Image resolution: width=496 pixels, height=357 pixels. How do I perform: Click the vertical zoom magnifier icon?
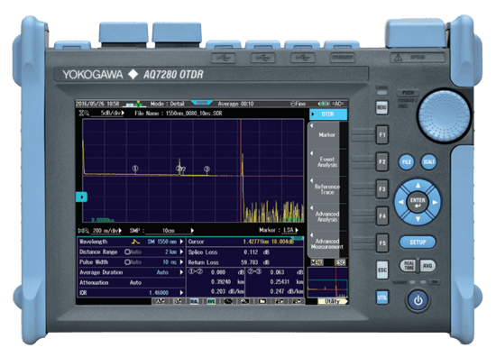click(84, 113)
